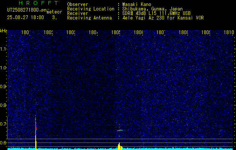Image resolution: width=236 pixels, height=150 pixels.
Task: Click the 1810 time axis label
Action: pyautogui.click(x=229, y=32)
